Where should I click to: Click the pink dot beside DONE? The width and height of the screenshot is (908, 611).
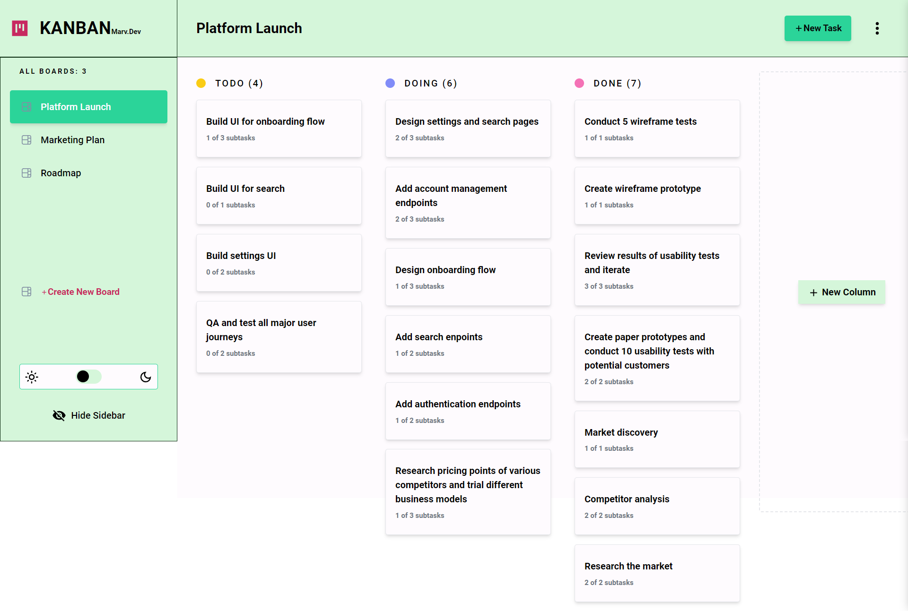pos(579,83)
